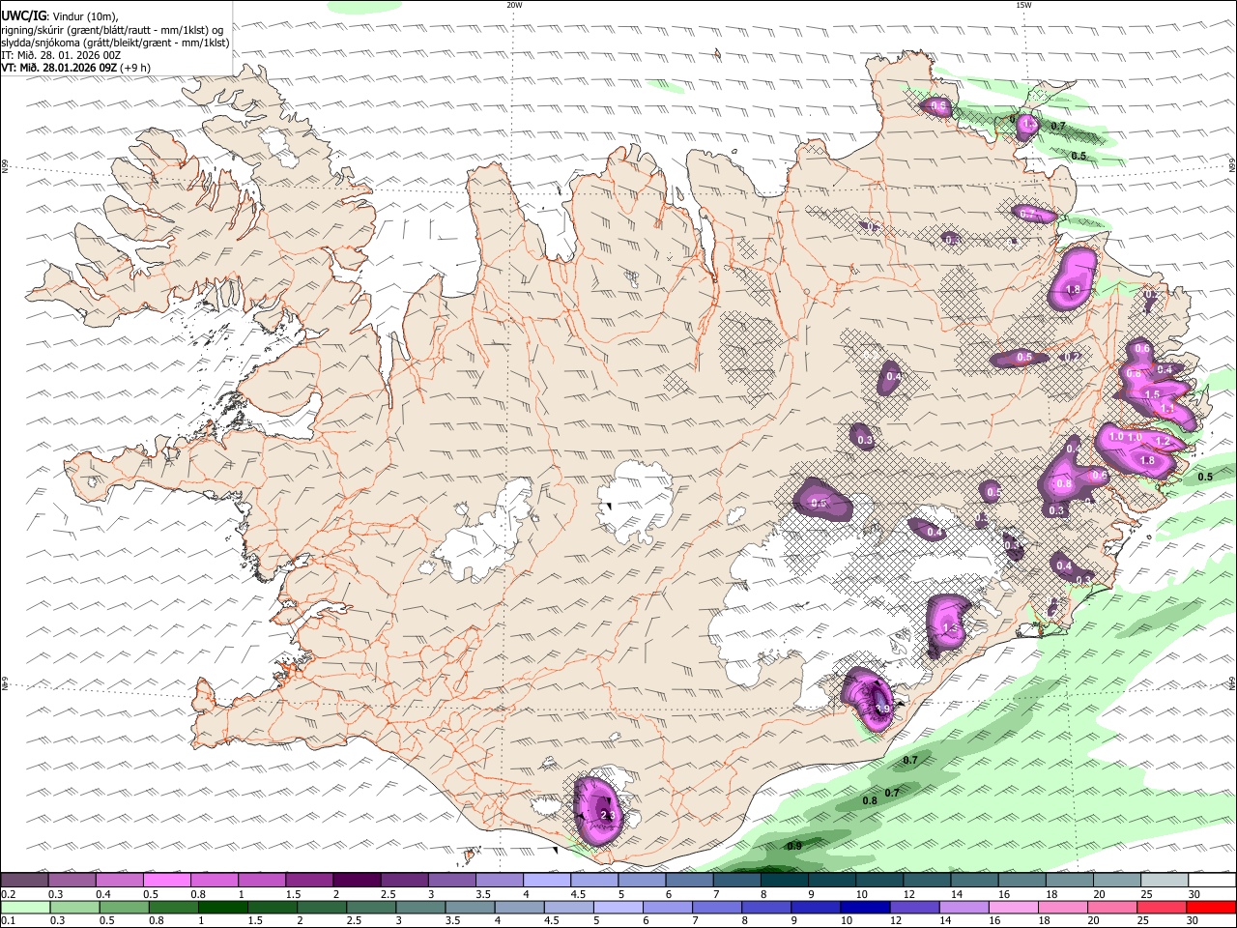Click the red 30 mm rain legend swatch
The image size is (1237, 928).
(x=1212, y=907)
